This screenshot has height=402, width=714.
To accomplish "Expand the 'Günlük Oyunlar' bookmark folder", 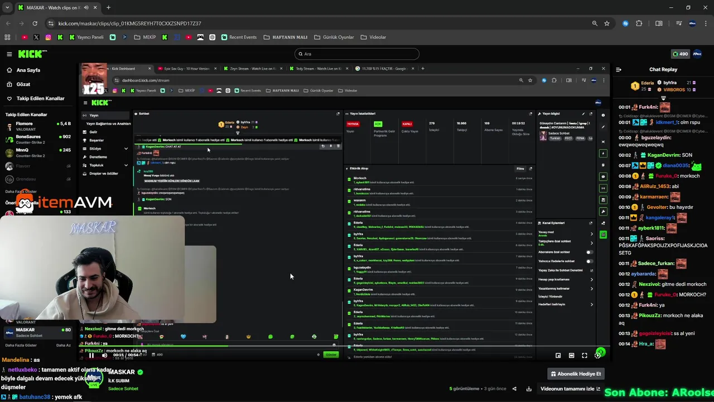I will [x=334, y=37].
